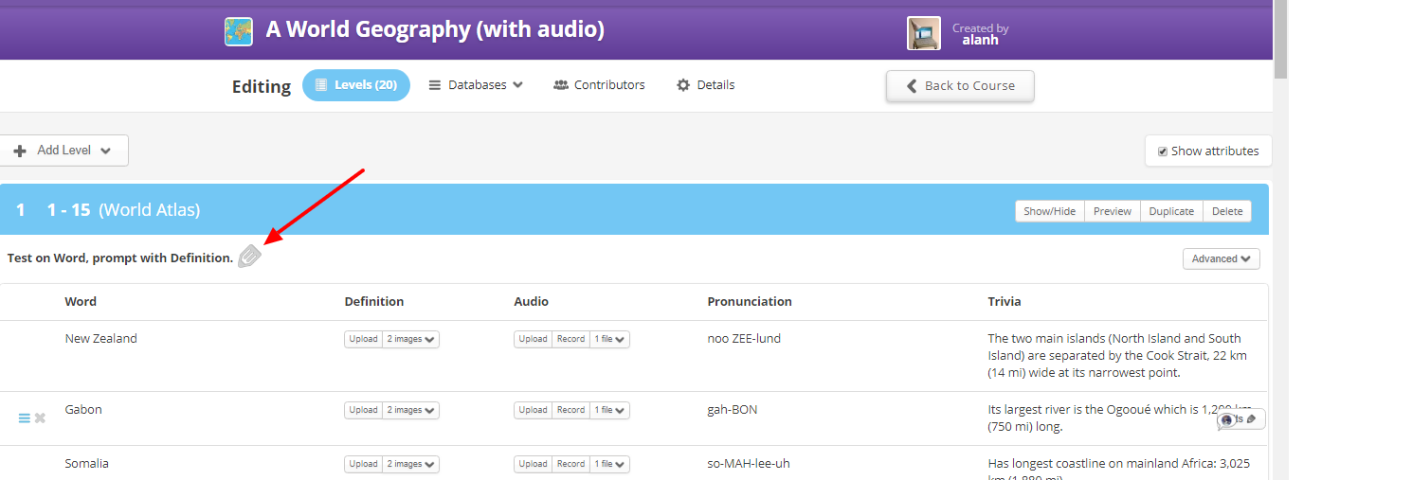Screen dimensions: 1412x480
Task: Click the New Zealand word cell
Action: click(100, 338)
